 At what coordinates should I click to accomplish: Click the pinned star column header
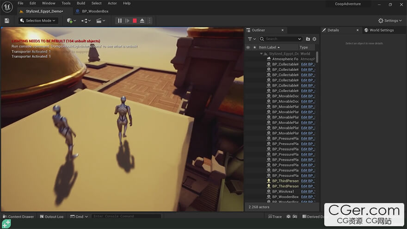point(255,47)
